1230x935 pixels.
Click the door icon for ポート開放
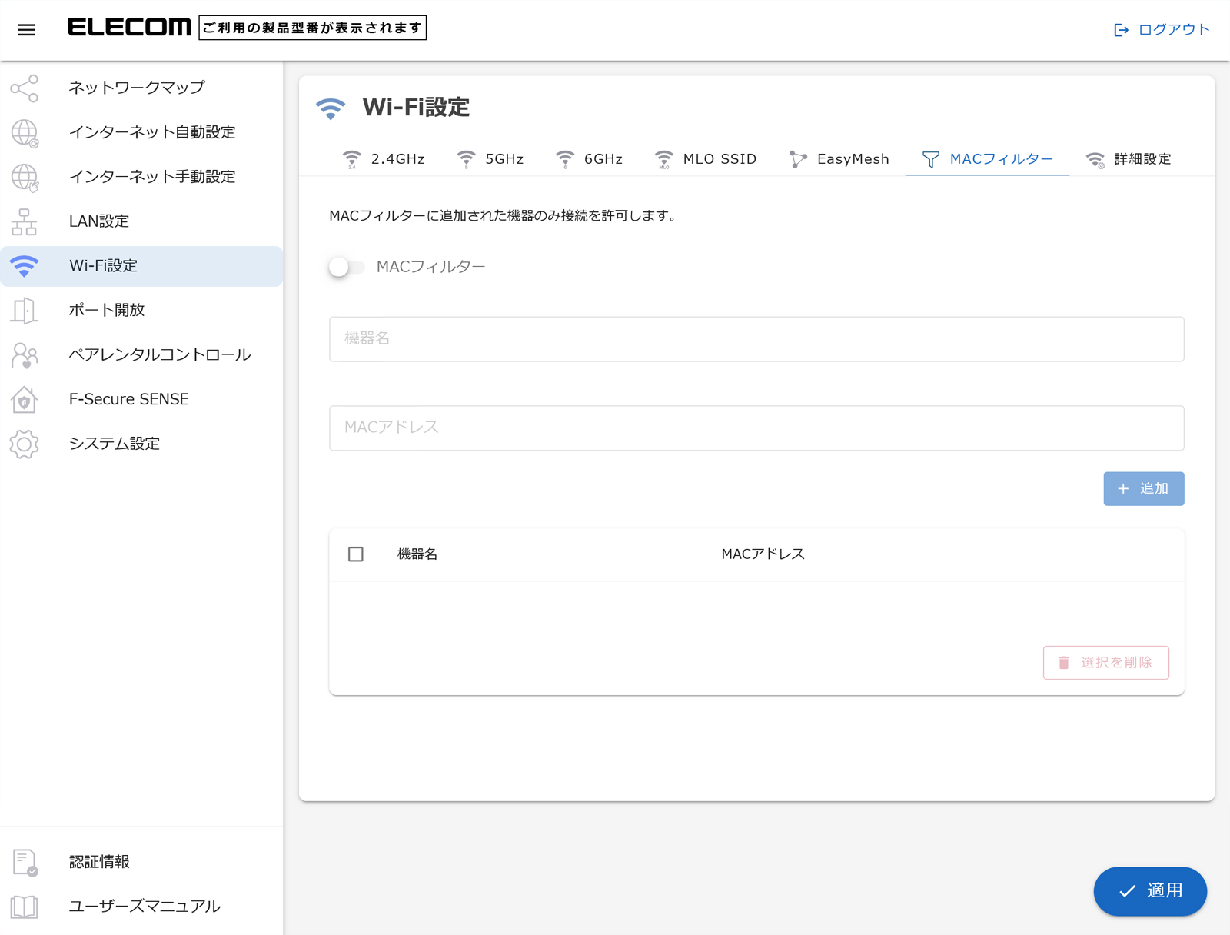point(25,311)
